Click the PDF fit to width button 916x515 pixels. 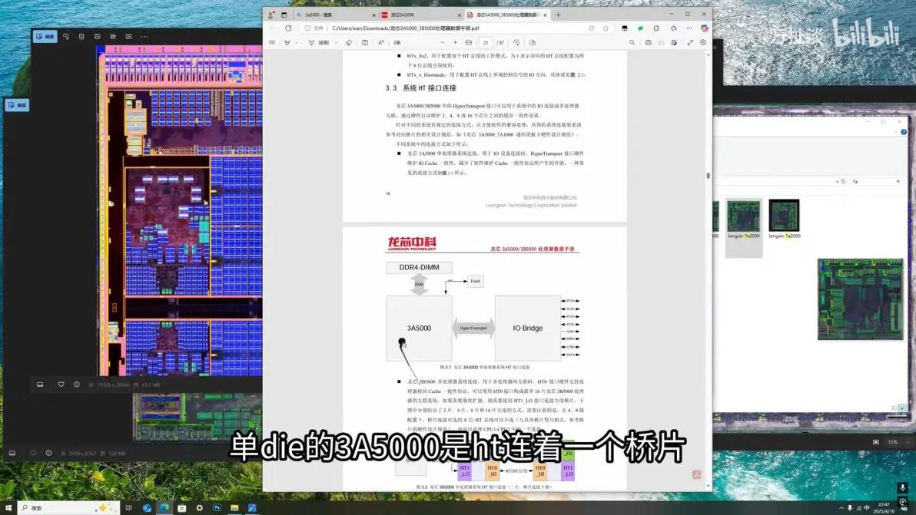pyautogui.click(x=469, y=42)
